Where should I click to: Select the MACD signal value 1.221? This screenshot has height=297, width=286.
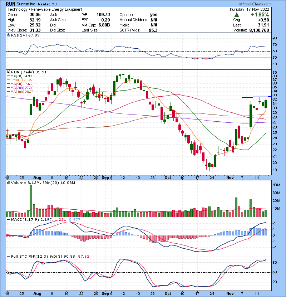pos(60,220)
